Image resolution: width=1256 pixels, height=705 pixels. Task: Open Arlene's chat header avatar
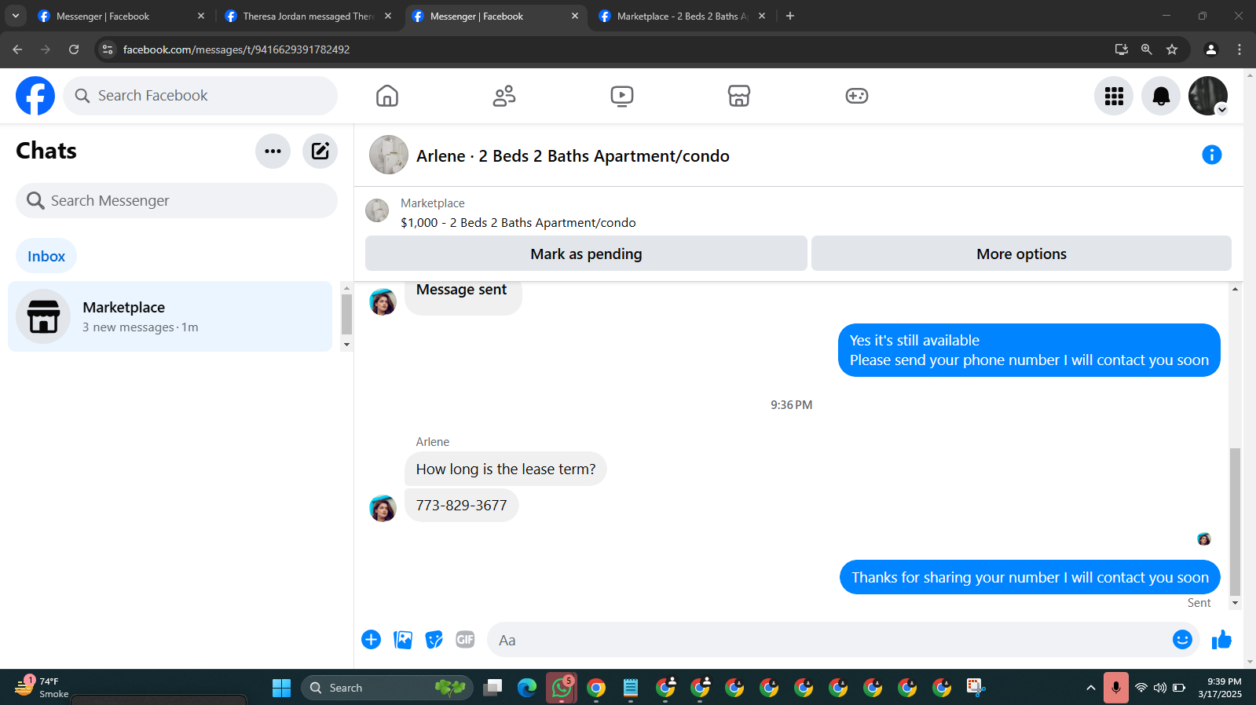[389, 155]
